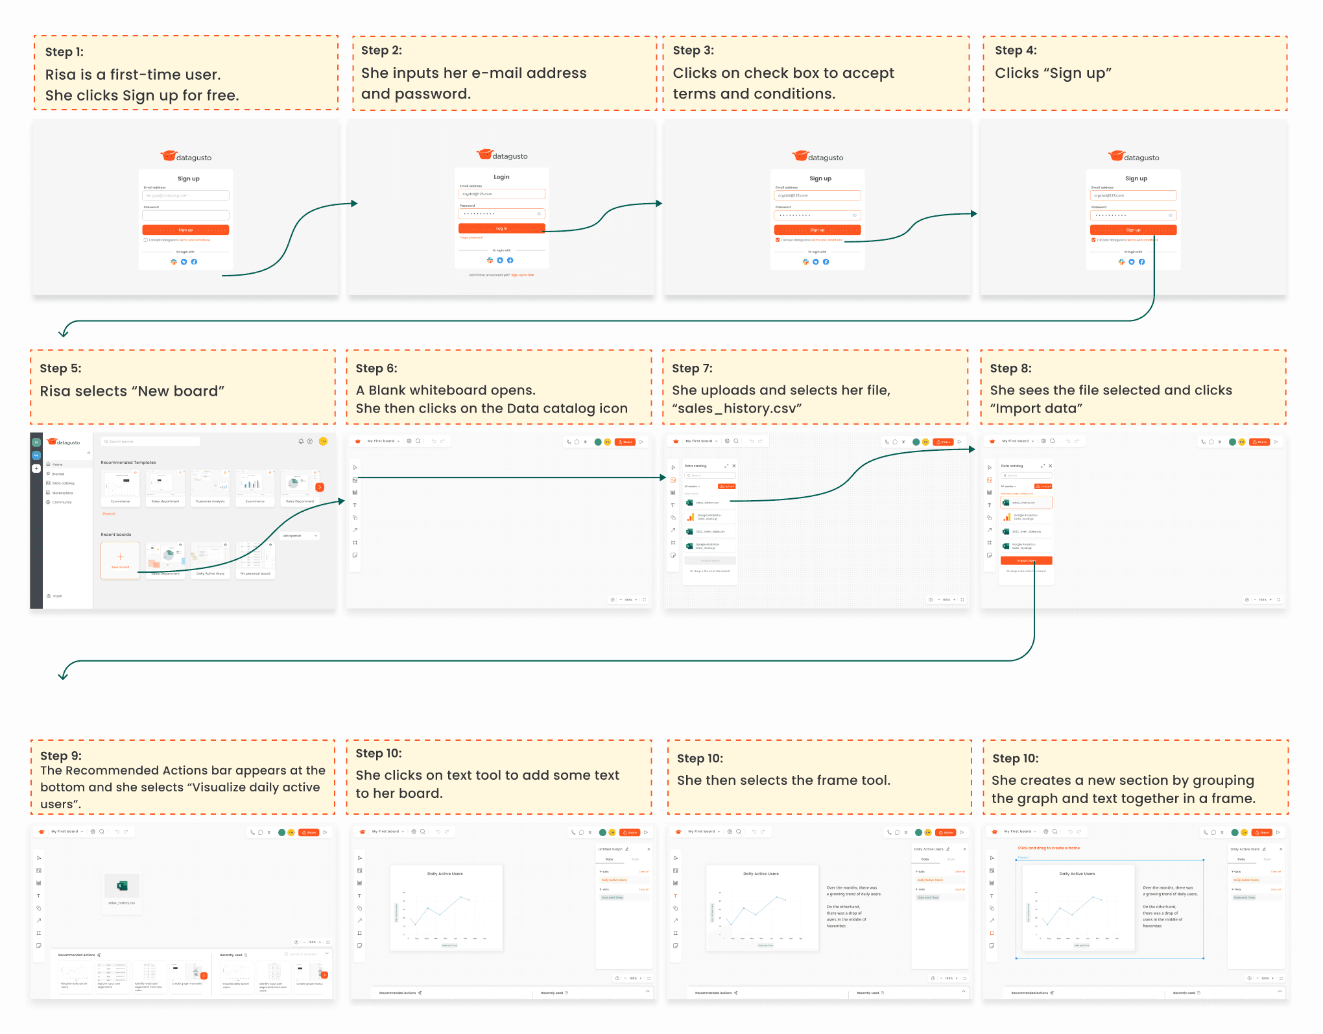Select the sticky note tool in Step 6 whiteboard
Image resolution: width=1323 pixels, height=1034 pixels.
click(x=355, y=555)
